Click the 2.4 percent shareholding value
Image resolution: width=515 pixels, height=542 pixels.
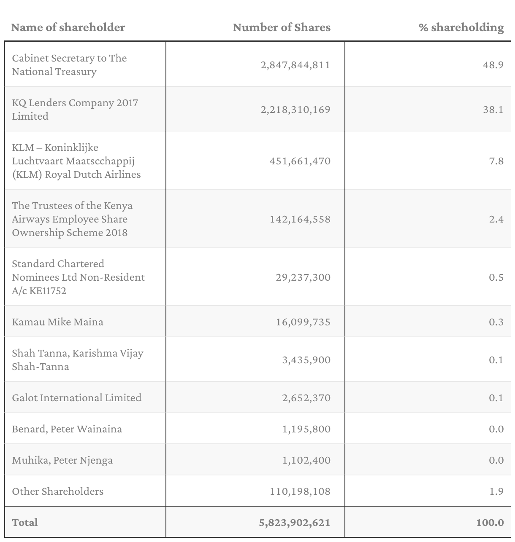coord(496,219)
